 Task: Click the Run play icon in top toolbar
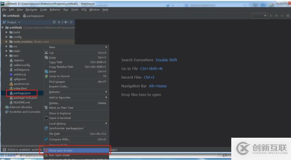[271, 16]
